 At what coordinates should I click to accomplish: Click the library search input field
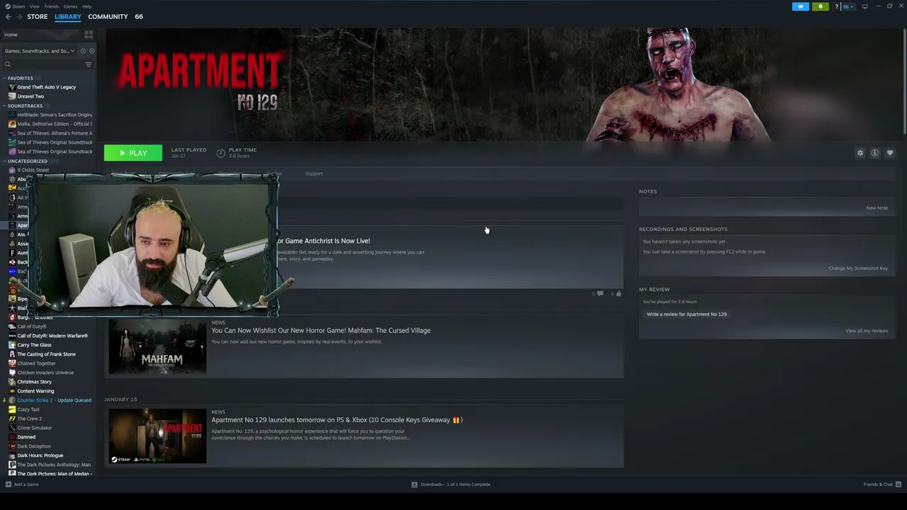47,64
